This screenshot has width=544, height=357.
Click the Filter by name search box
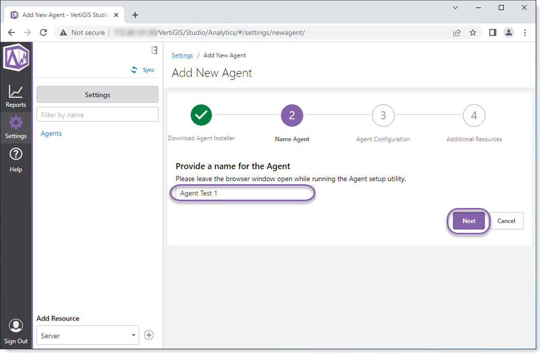(97, 115)
